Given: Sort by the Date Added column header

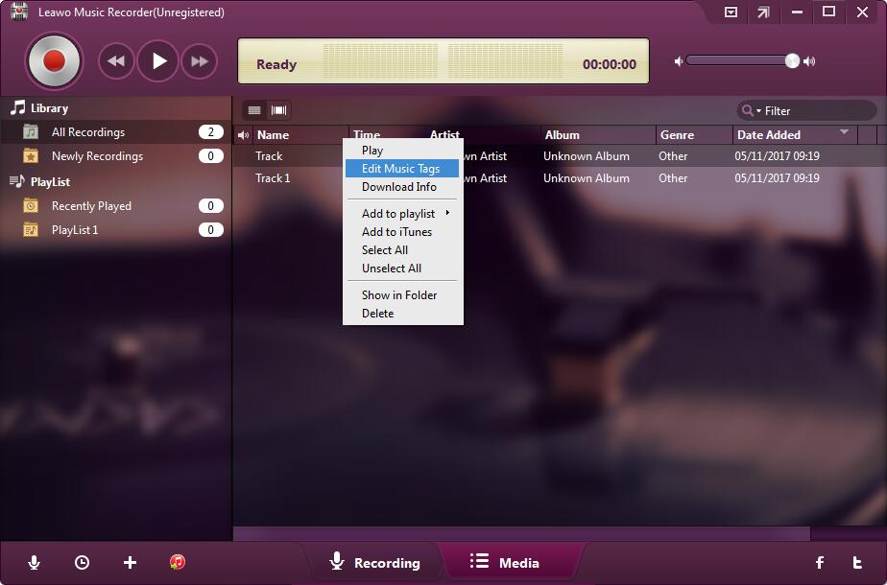Looking at the screenshot, I should coord(795,134).
